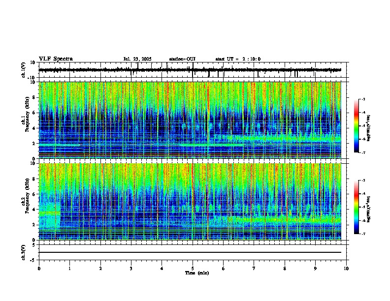Click the time axis tick label "1"
390x301 pixels.
(x=69, y=268)
